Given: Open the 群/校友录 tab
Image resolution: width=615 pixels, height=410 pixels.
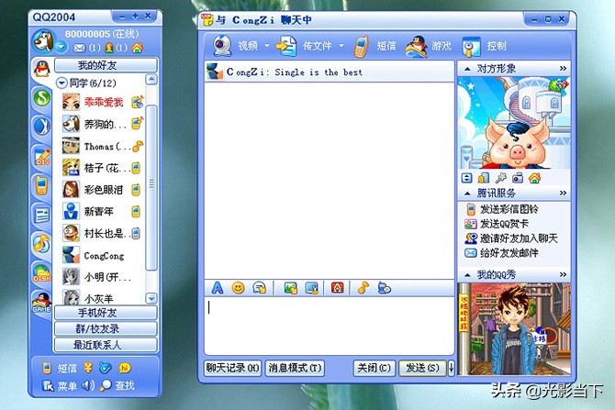Looking at the screenshot, I should tap(106, 329).
